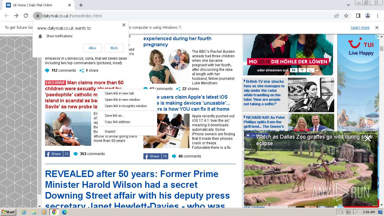
Task: Toggle Chrome side panel
Action: 358,16
